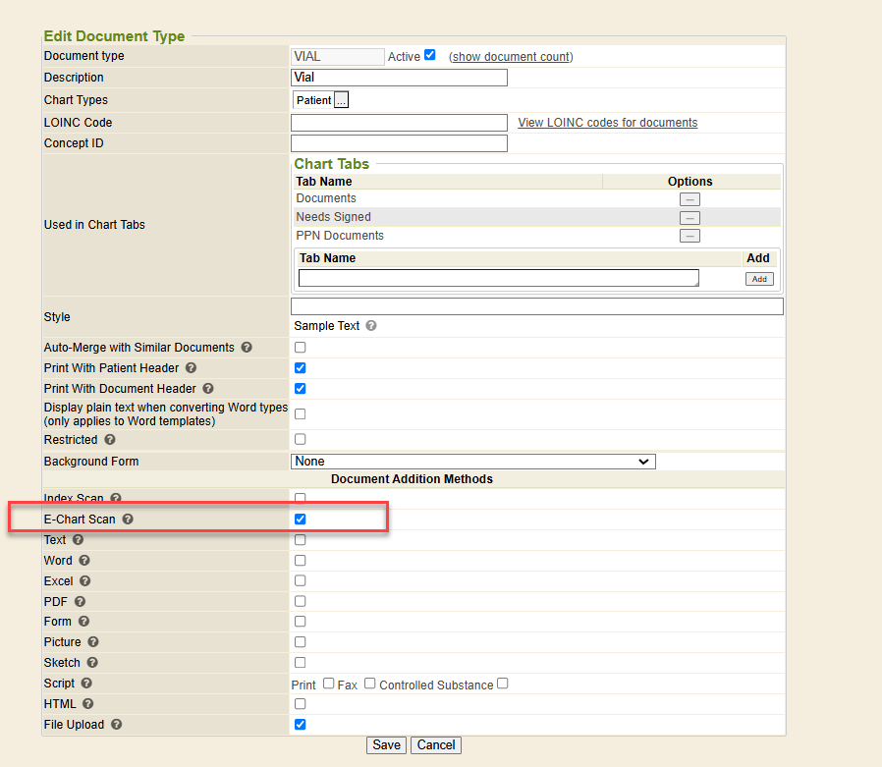882x767 pixels.
Task: Open the Background Form dropdown
Action: tap(473, 462)
